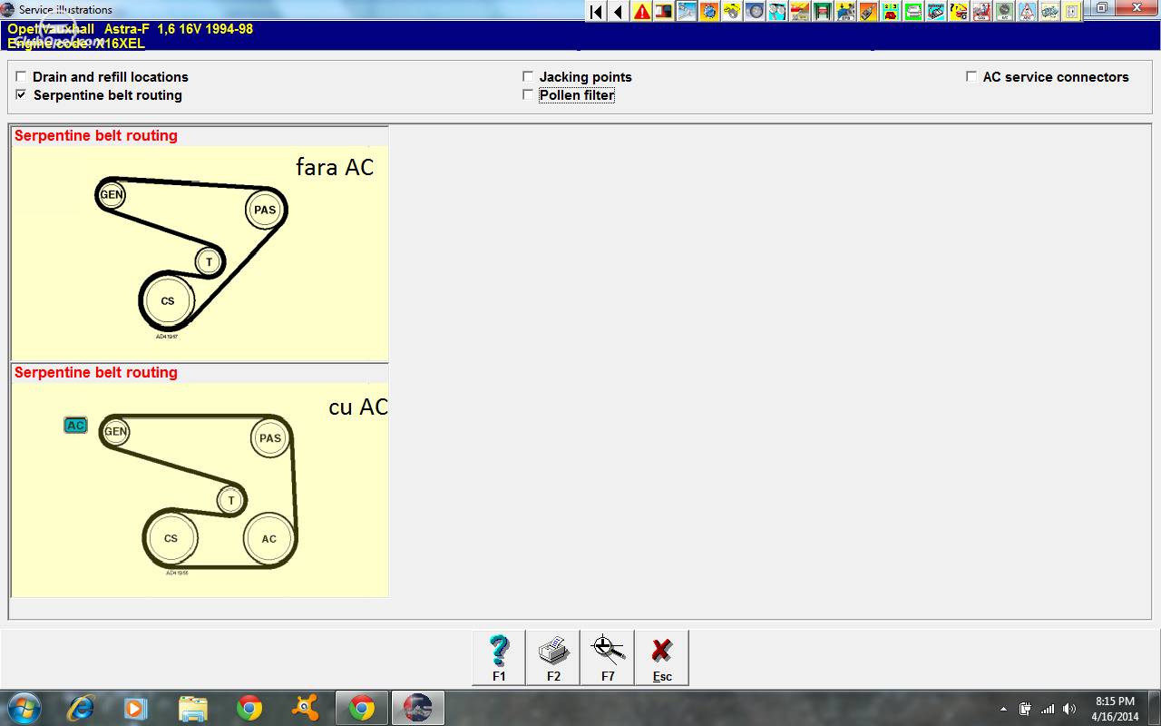
Task: Switch to the active Chrome window
Action: [x=361, y=708]
